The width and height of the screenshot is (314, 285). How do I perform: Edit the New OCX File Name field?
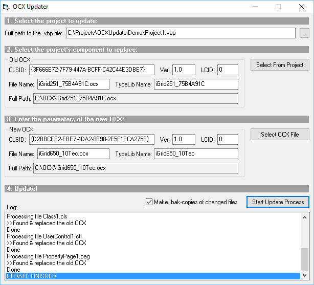click(x=73, y=154)
